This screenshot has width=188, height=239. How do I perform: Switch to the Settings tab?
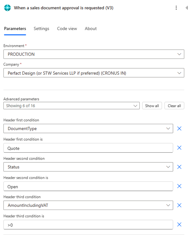click(41, 28)
